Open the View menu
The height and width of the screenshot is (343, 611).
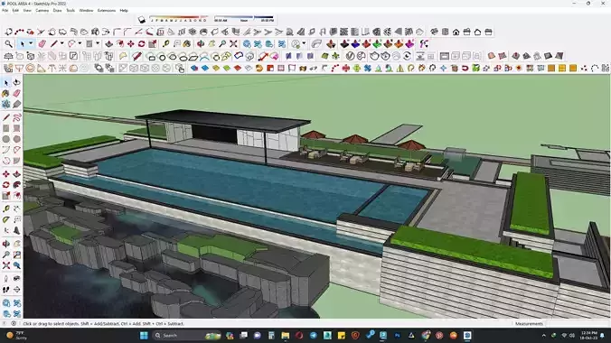[27, 11]
